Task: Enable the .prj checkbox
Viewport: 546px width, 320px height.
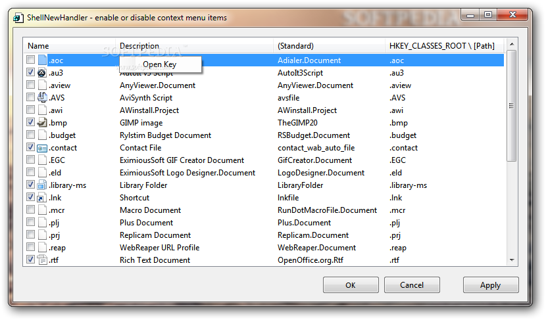Action: point(31,235)
